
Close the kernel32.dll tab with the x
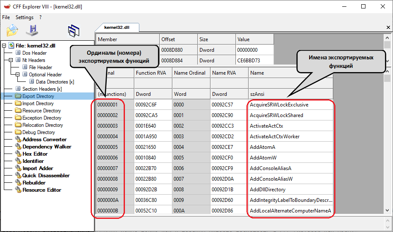coord(388,28)
